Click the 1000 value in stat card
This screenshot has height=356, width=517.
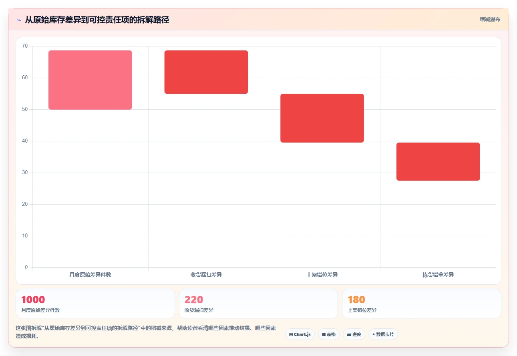point(33,300)
